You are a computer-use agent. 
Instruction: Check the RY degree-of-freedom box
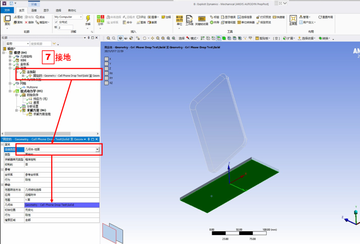pyautogui.click(x=106, y=78)
